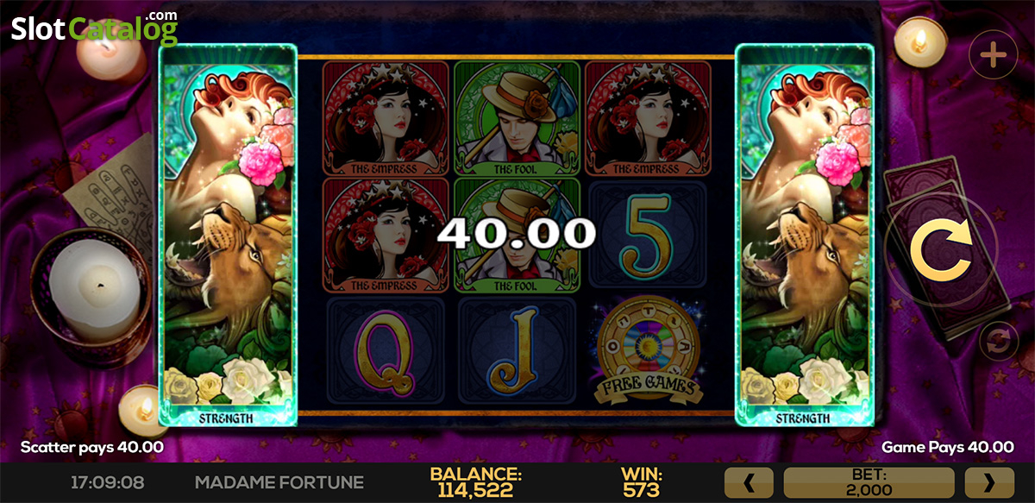The width and height of the screenshot is (1035, 503).
Task: Click the left Strength wild reel
Action: (229, 235)
